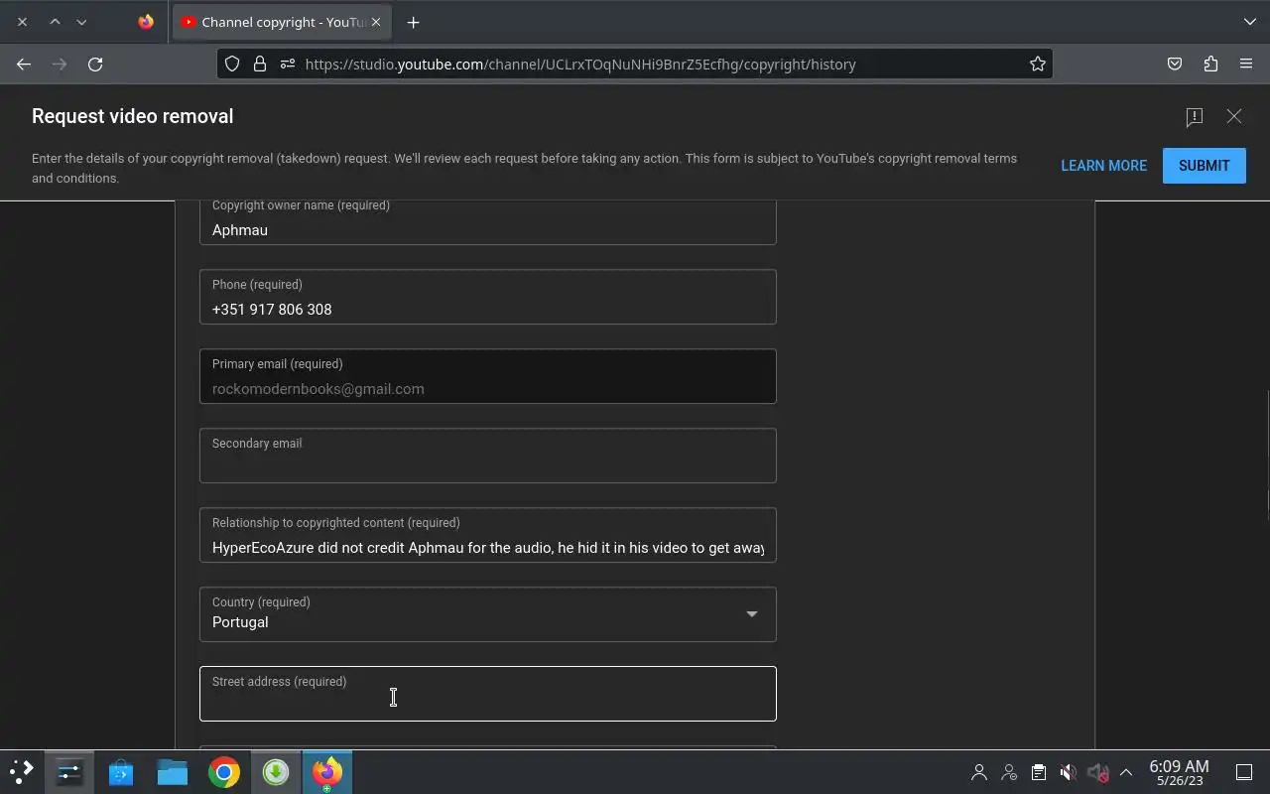Click the X button left of tabs
This screenshot has width=1270, height=794.
(x=22, y=22)
